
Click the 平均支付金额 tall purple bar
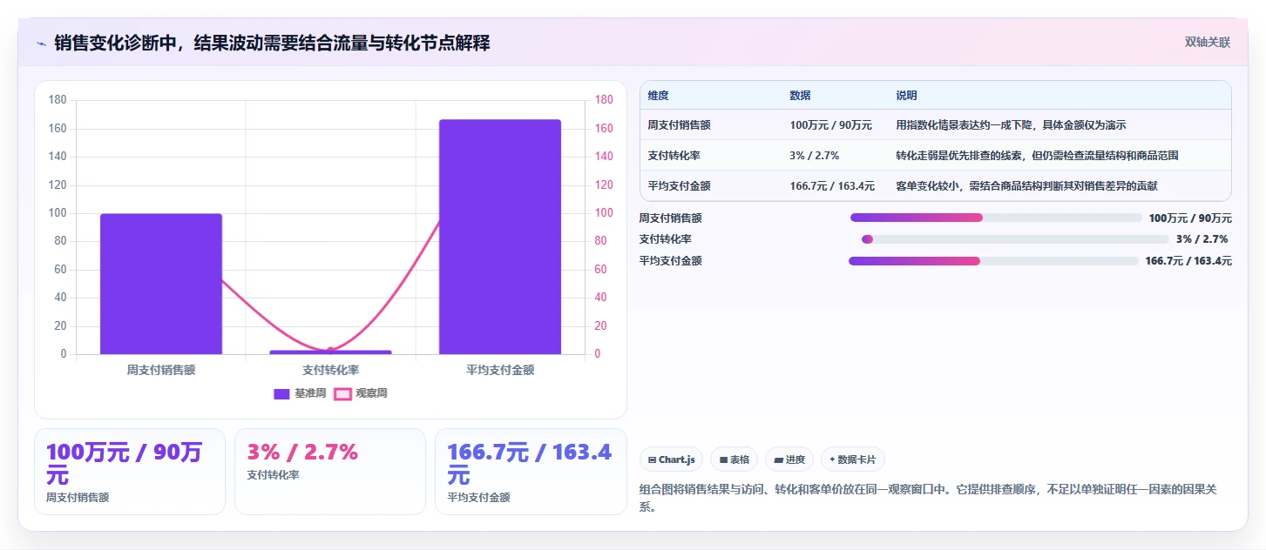(x=500, y=237)
